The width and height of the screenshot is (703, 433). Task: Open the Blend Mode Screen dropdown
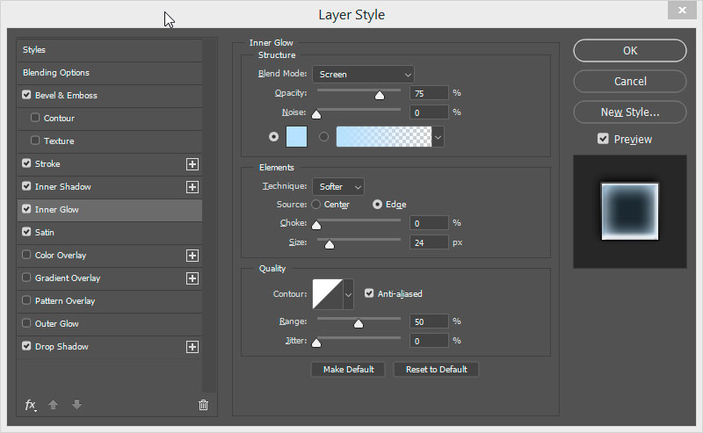pyautogui.click(x=363, y=75)
